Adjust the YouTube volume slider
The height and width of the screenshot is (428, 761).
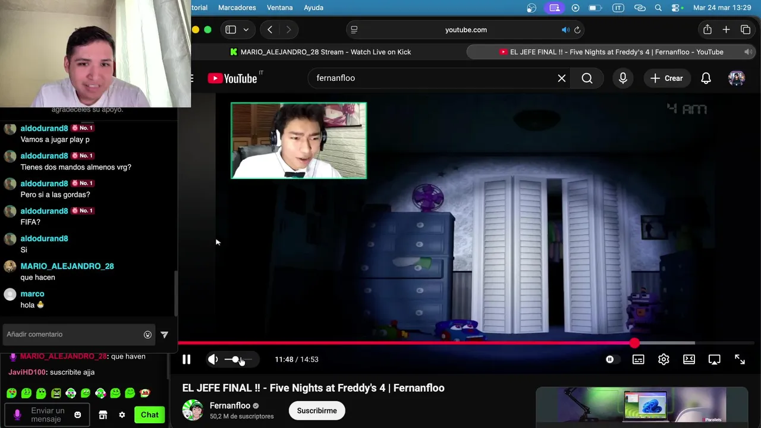pos(238,359)
